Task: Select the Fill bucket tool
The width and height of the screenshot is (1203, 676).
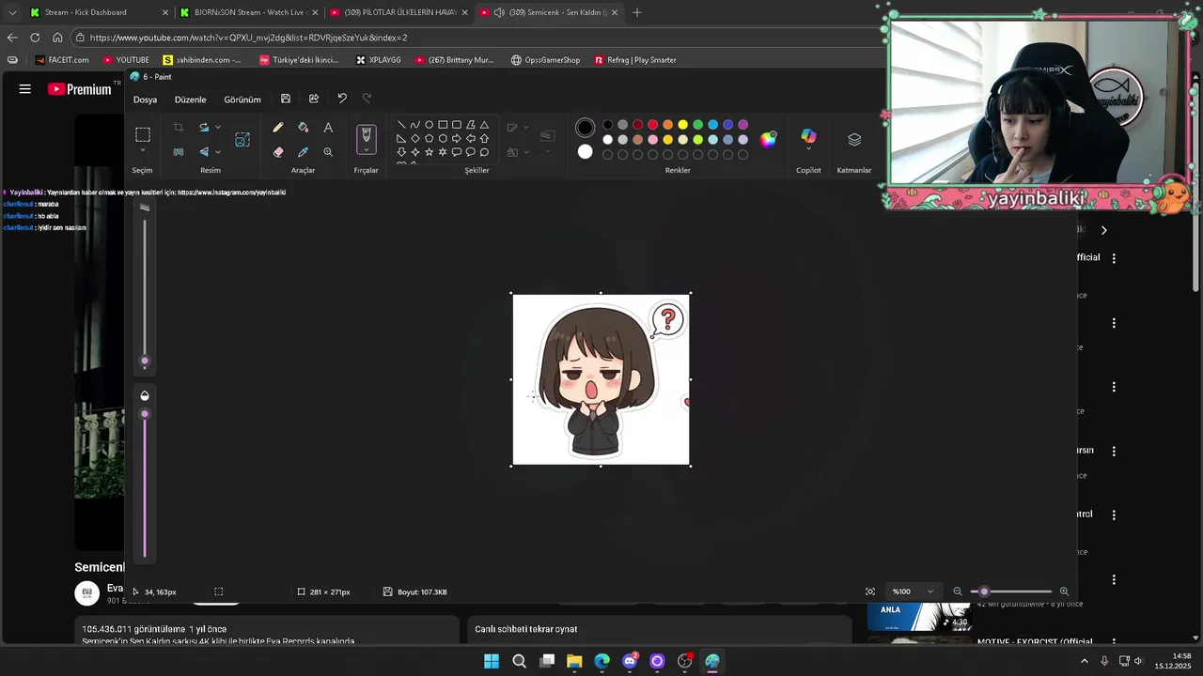Action: tap(303, 128)
